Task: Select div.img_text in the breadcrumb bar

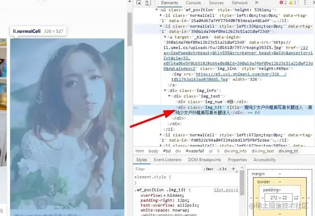Action: pyautogui.click(x=262, y=151)
